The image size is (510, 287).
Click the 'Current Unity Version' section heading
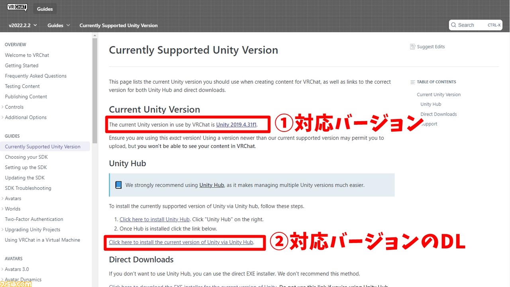point(155,110)
